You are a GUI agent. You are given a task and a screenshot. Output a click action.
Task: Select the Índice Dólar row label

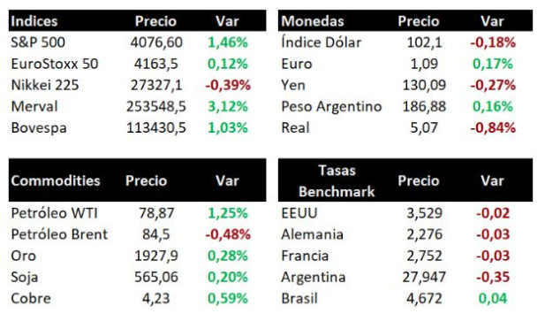click(322, 42)
